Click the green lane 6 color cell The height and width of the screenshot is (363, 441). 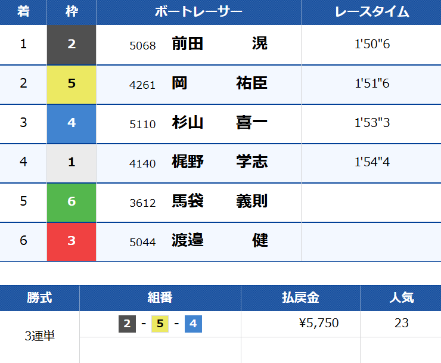click(x=72, y=202)
